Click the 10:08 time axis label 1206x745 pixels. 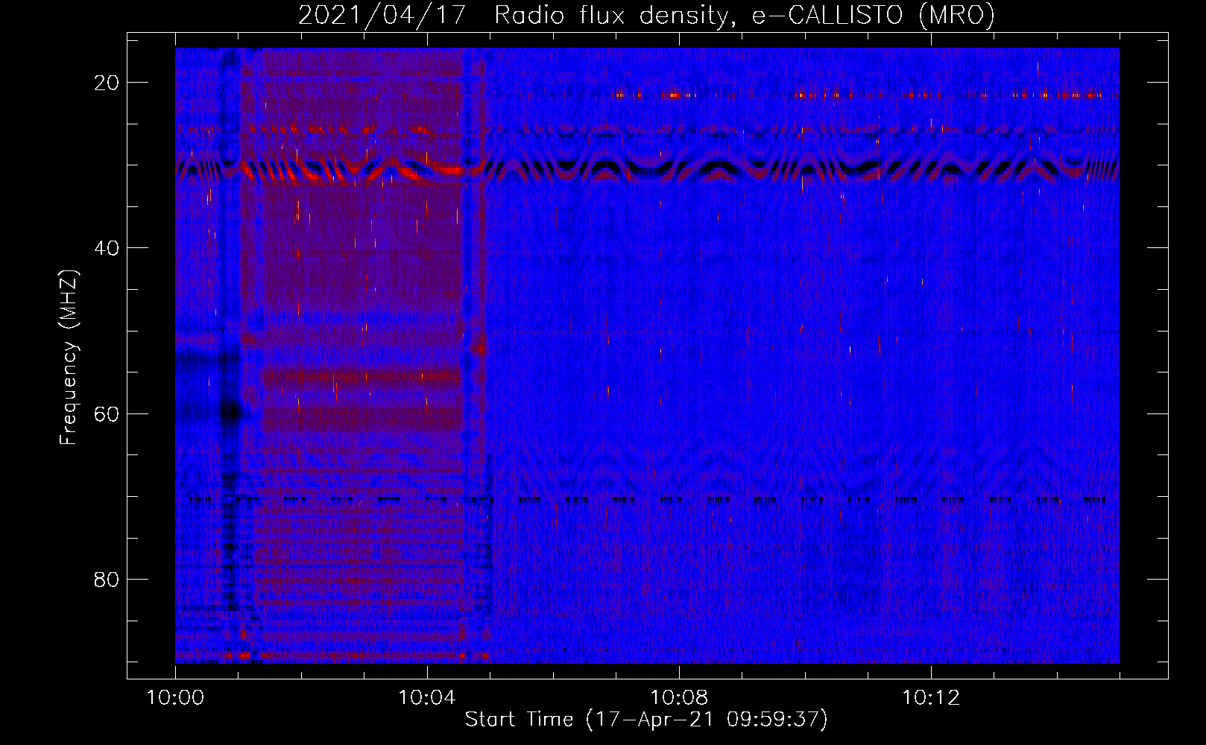pos(679,698)
